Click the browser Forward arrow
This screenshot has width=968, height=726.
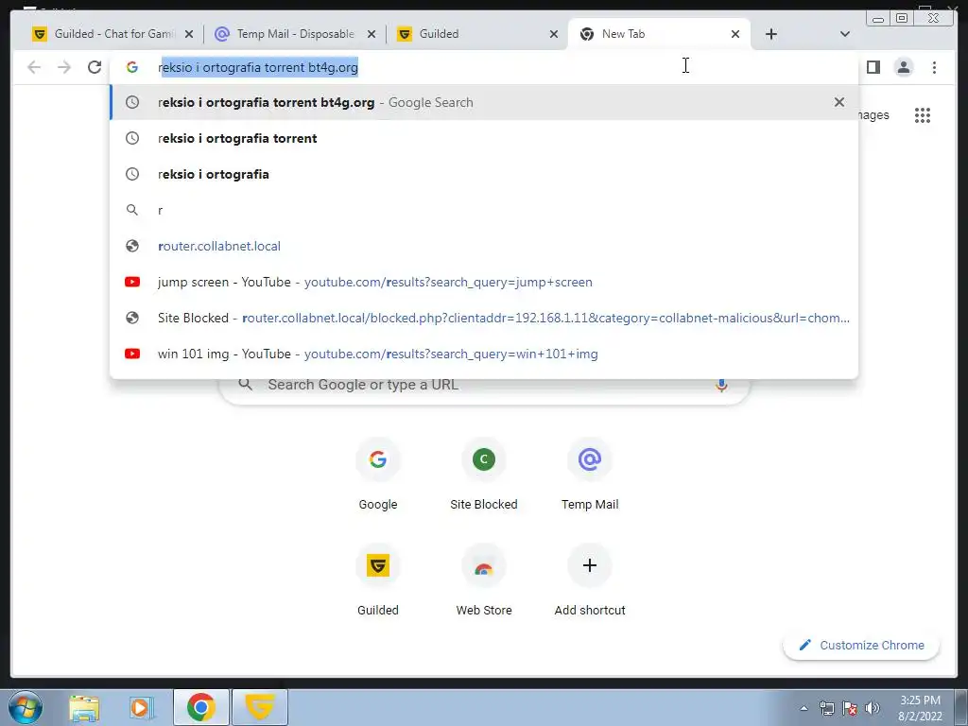tap(64, 67)
